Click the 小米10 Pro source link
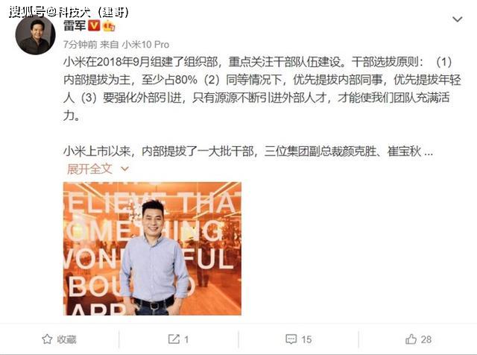The width and height of the screenshot is (477, 355). (145, 45)
